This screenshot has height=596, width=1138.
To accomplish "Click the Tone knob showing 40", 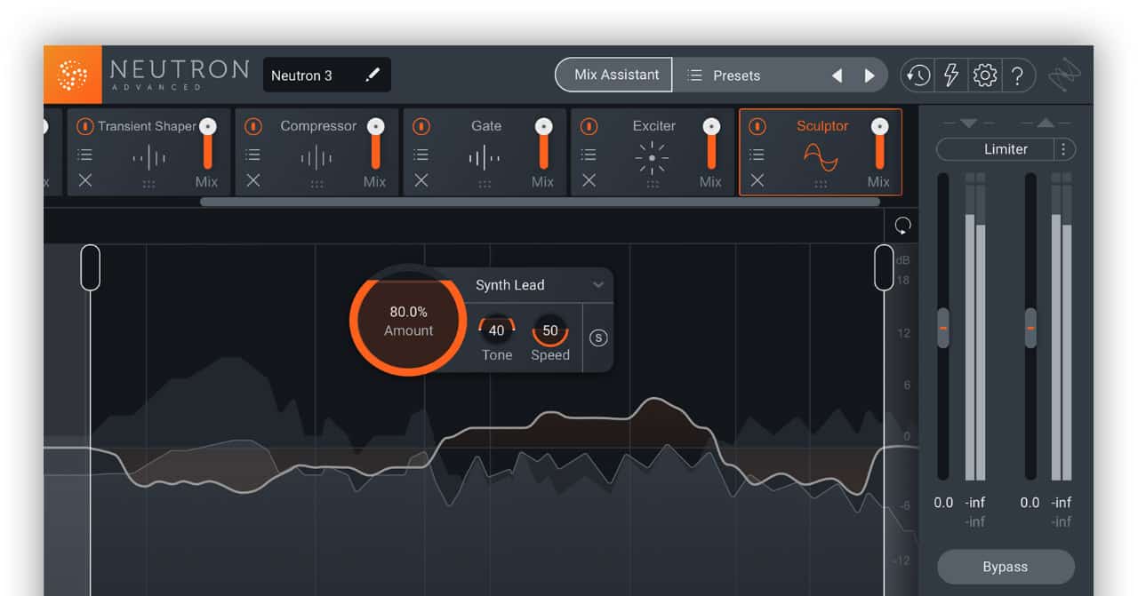I will click(496, 330).
